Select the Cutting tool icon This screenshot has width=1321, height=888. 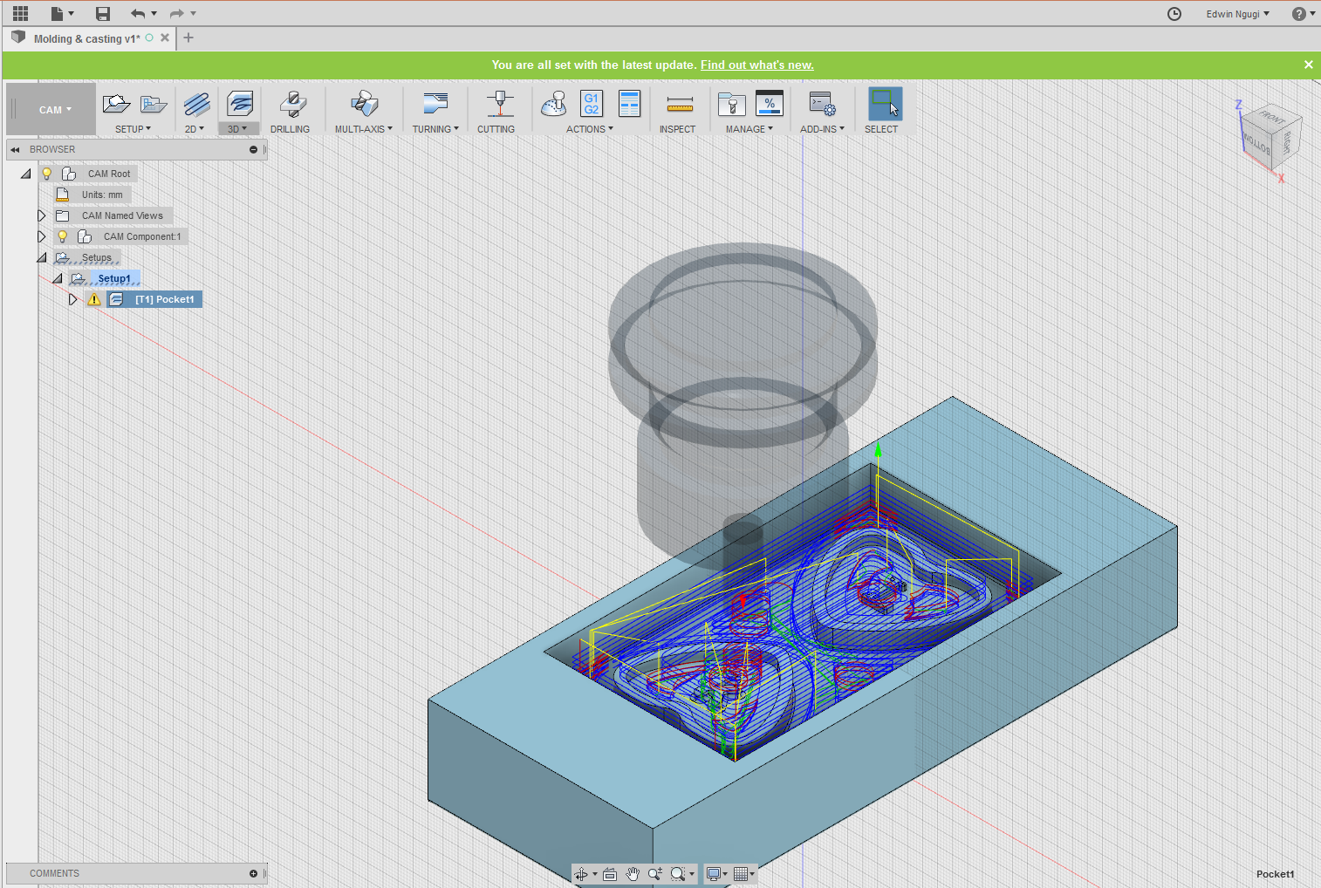click(x=499, y=105)
